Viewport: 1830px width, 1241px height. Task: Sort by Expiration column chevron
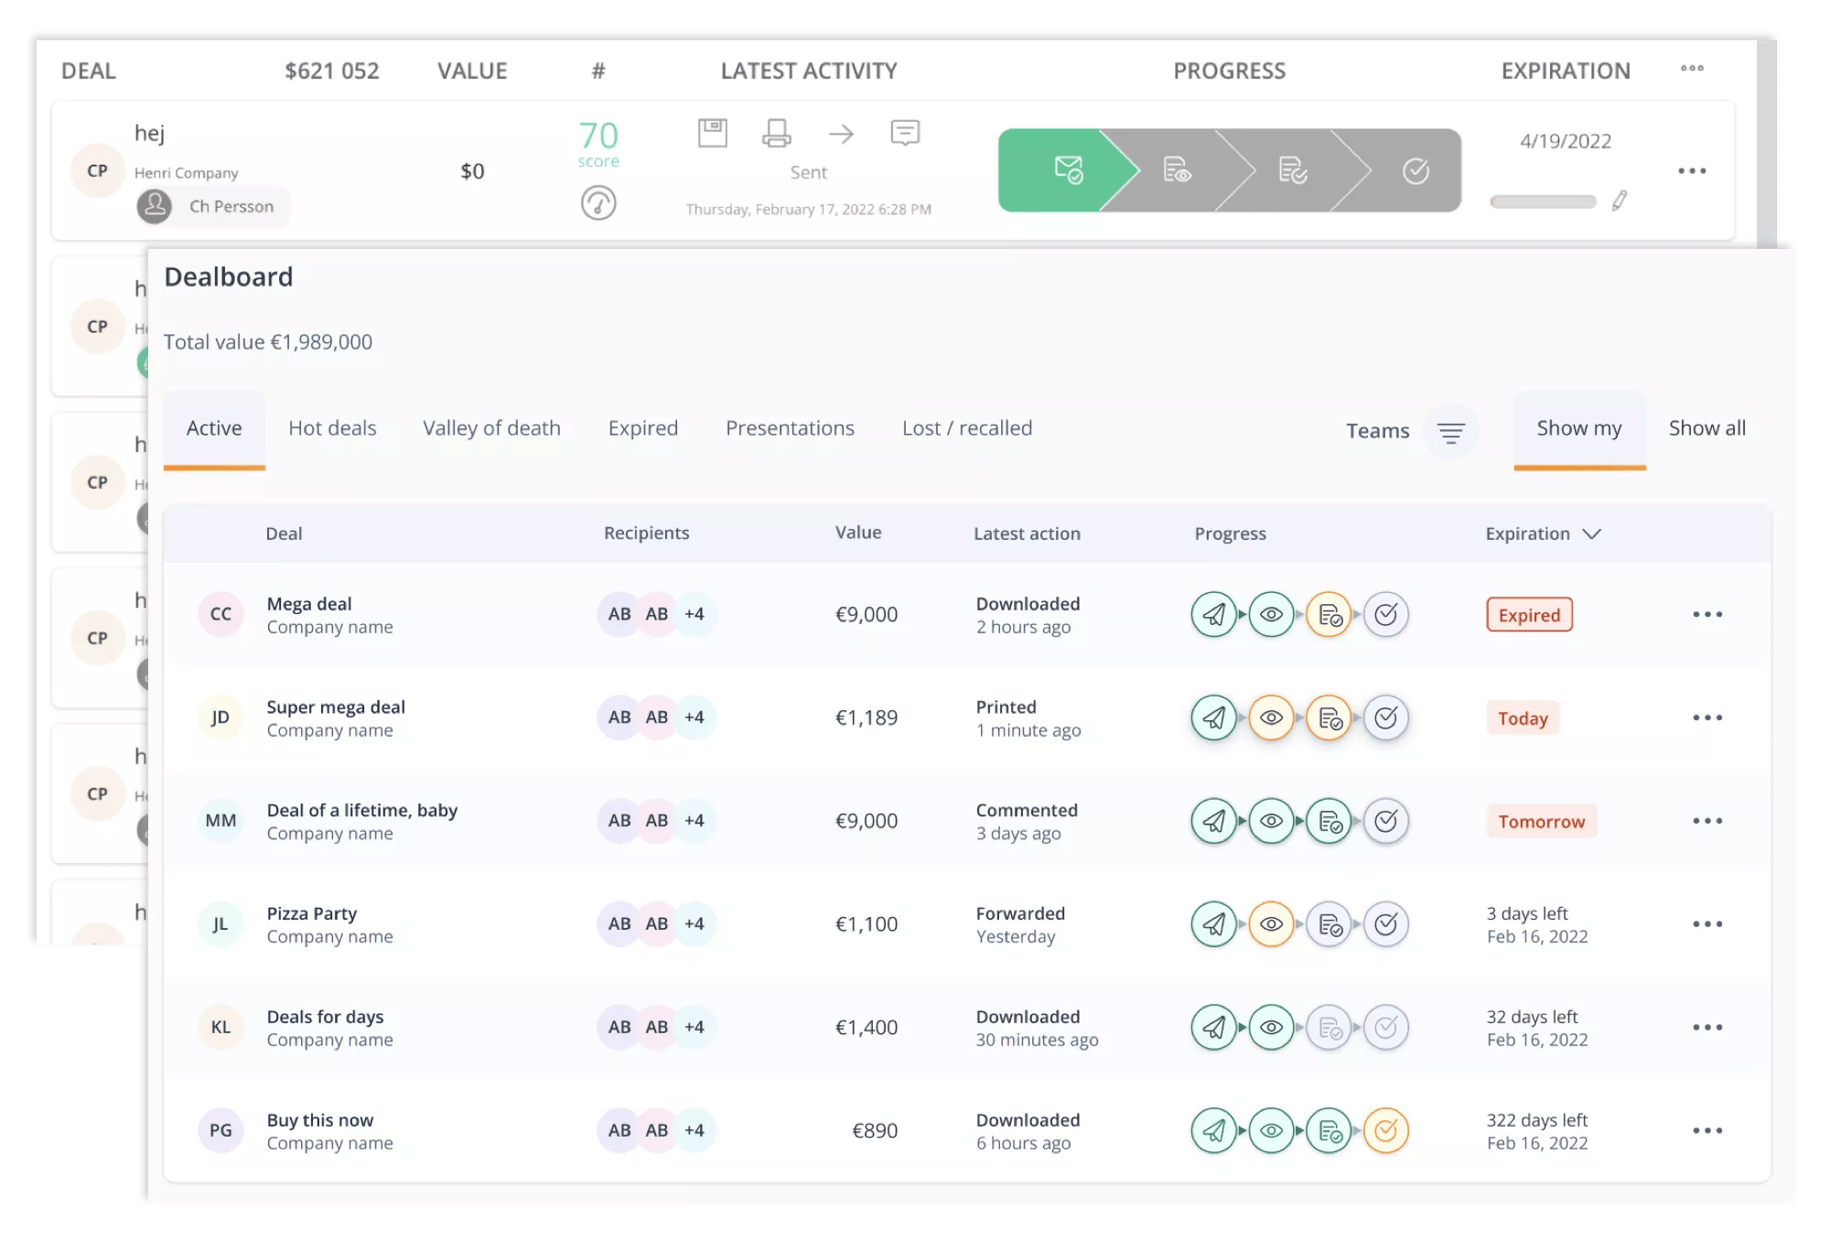(1592, 534)
